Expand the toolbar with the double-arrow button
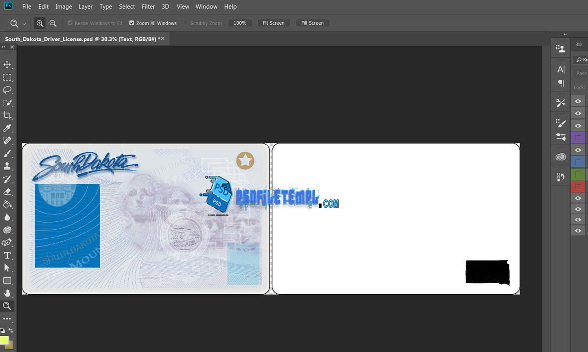The width and height of the screenshot is (588, 352). (3, 47)
